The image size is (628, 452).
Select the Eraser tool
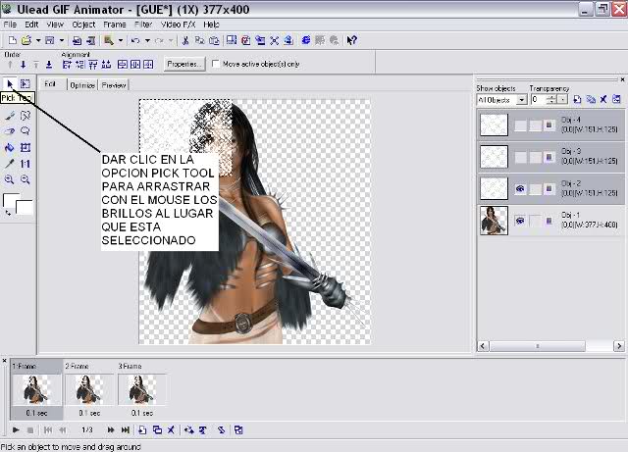(10, 131)
